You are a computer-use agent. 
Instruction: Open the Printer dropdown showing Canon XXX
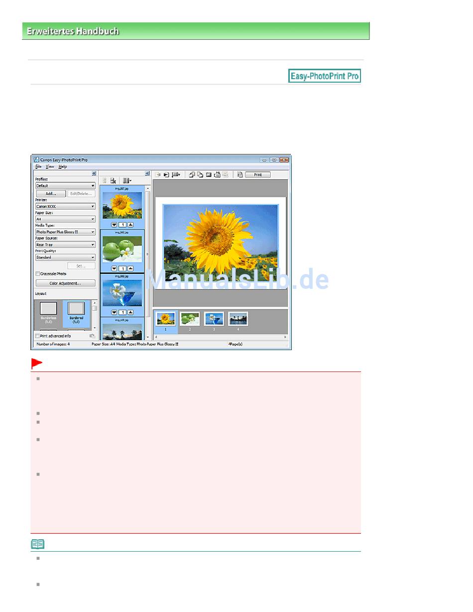click(x=65, y=206)
